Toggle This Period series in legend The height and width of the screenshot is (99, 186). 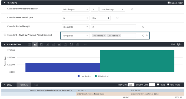pos(102,76)
